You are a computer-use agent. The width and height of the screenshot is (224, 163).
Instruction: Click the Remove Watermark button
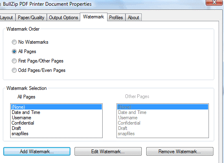click(180, 152)
